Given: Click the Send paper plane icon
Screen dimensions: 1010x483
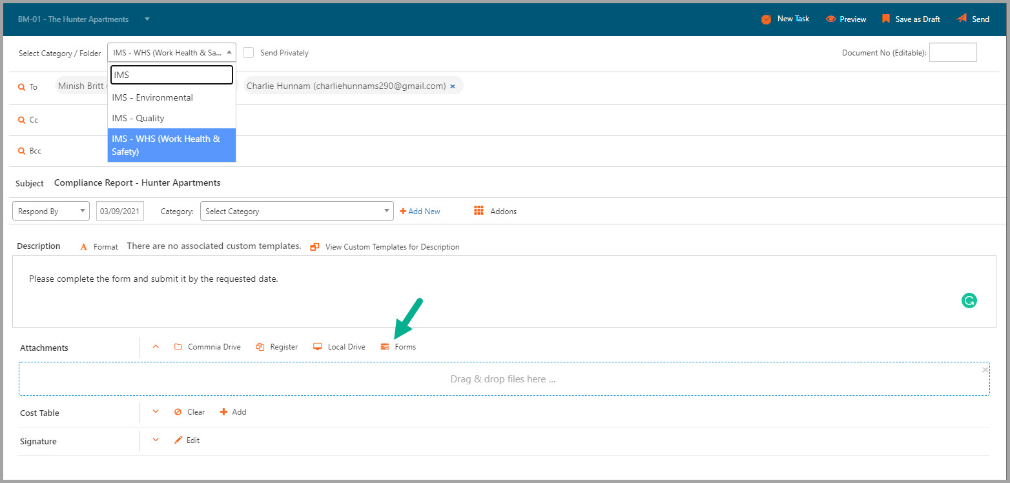Looking at the screenshot, I should point(962,19).
